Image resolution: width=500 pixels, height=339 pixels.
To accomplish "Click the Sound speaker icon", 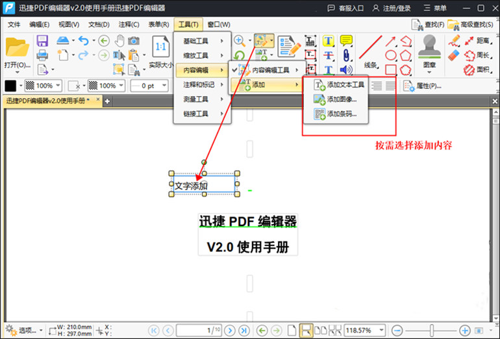I will coord(346,69).
